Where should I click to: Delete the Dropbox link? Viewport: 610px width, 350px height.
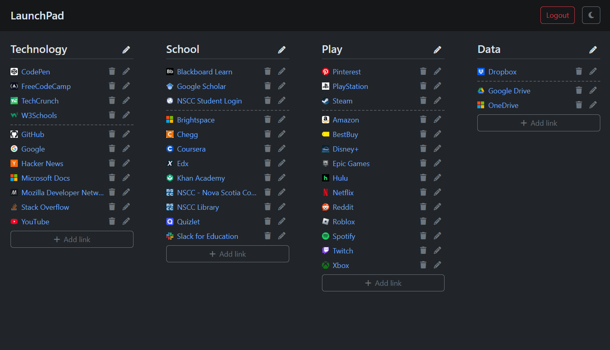tap(579, 71)
